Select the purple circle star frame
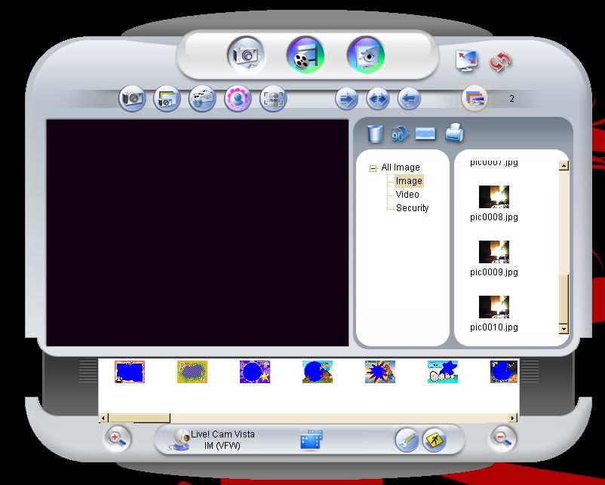Viewport: 605px width, 485px height. (x=255, y=372)
